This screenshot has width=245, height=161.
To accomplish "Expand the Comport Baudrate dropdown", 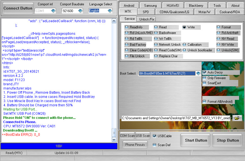I will pyautogui.click(x=80, y=11).
